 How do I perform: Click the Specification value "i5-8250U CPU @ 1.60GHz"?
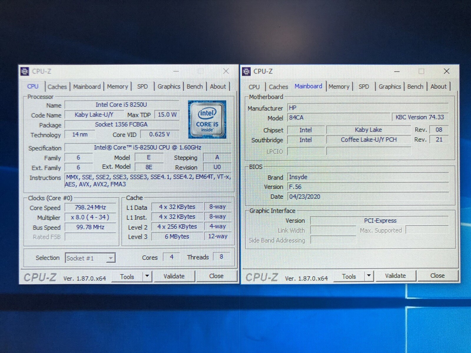tap(147, 147)
